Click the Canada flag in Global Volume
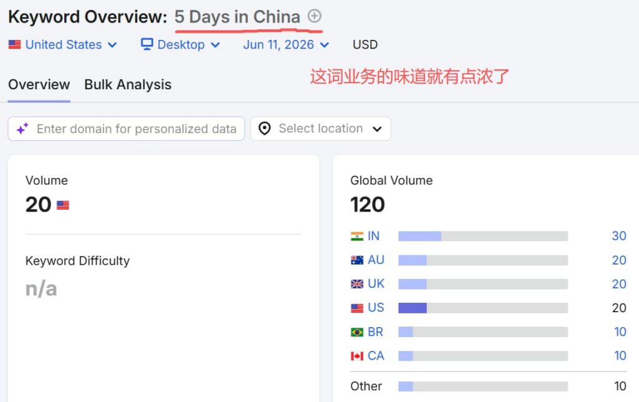The width and height of the screenshot is (639, 402). click(357, 356)
